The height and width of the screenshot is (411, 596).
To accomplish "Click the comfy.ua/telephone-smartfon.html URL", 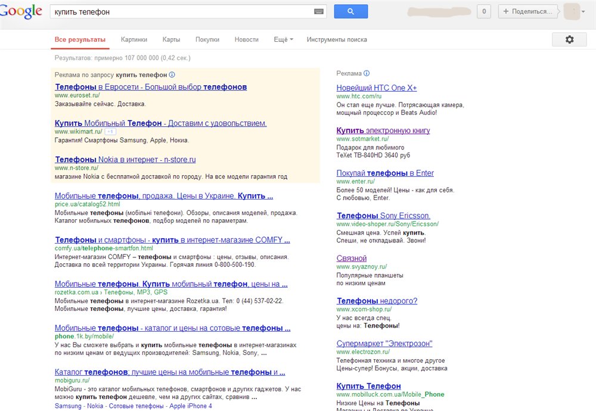I will [x=104, y=248].
